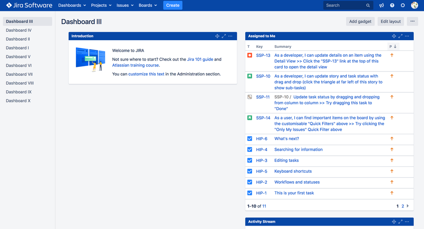Go to page 2 of assigned issues
The image size is (424, 229).
click(403, 206)
